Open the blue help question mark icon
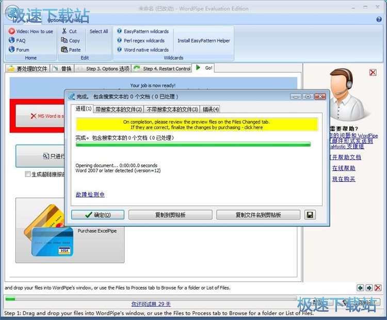 pos(379,19)
